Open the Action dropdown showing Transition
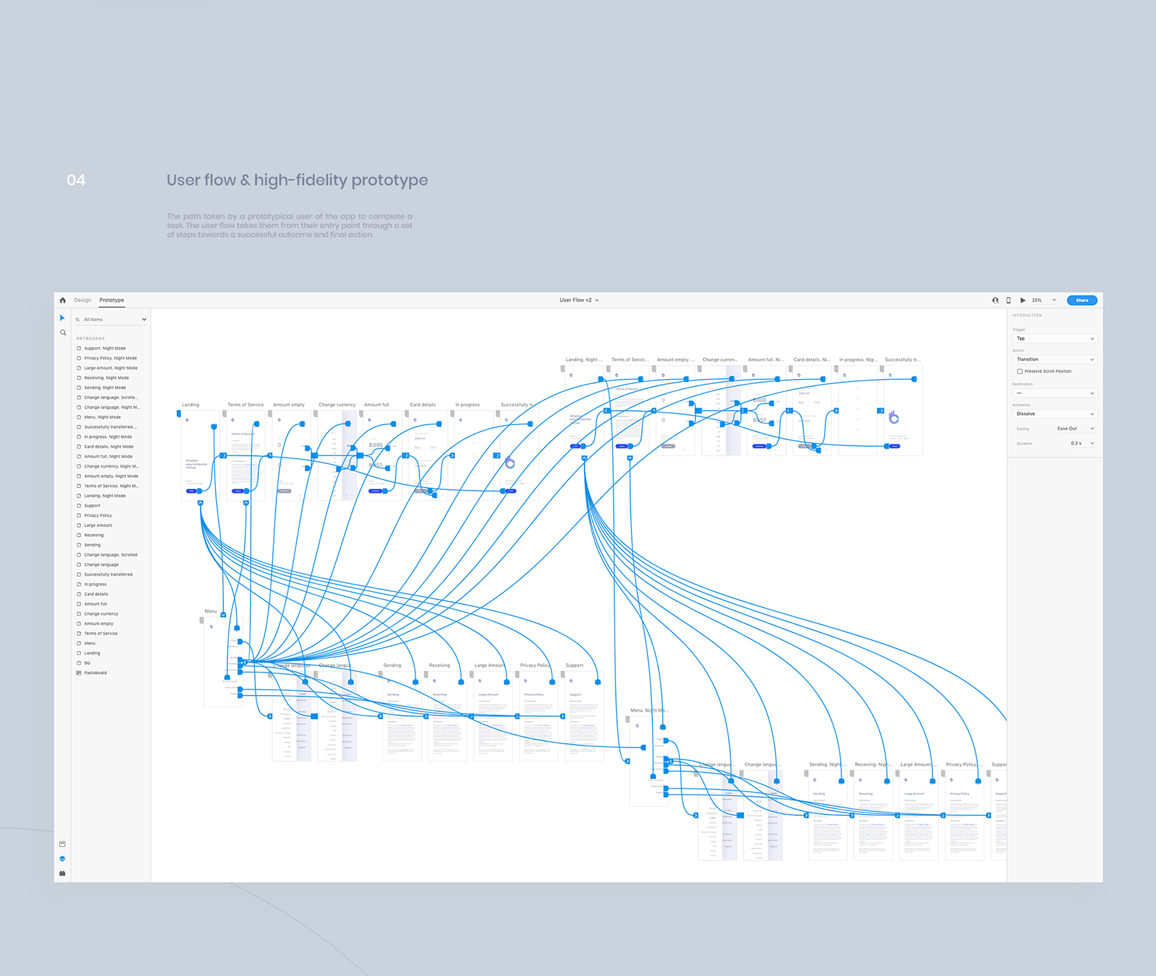The width and height of the screenshot is (1156, 976). click(x=1055, y=360)
